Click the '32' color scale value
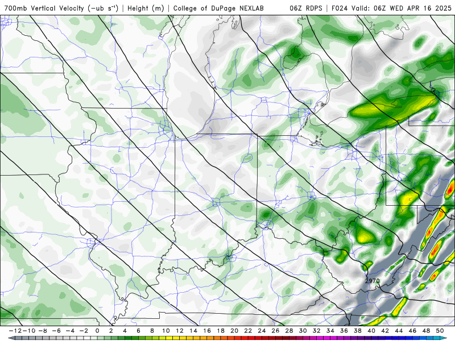The image size is (455, 341). (x=317, y=331)
